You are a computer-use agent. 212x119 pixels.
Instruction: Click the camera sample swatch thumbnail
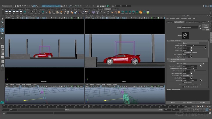click(x=185, y=35)
